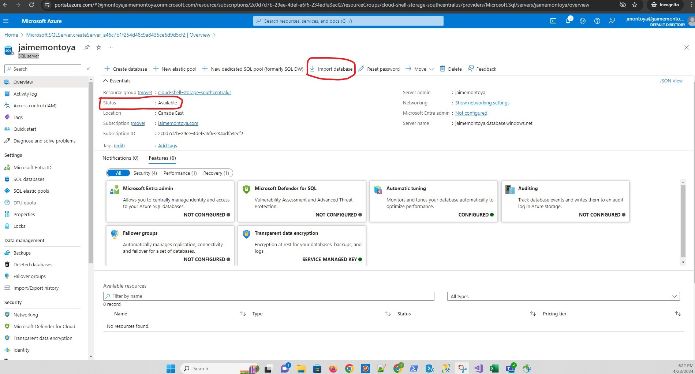This screenshot has width=695, height=374.
Task: Add jaimemontoya server to favorites star
Action: pos(99,47)
